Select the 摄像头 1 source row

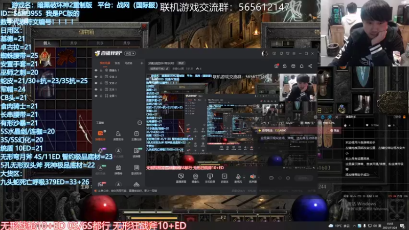coord(119,71)
